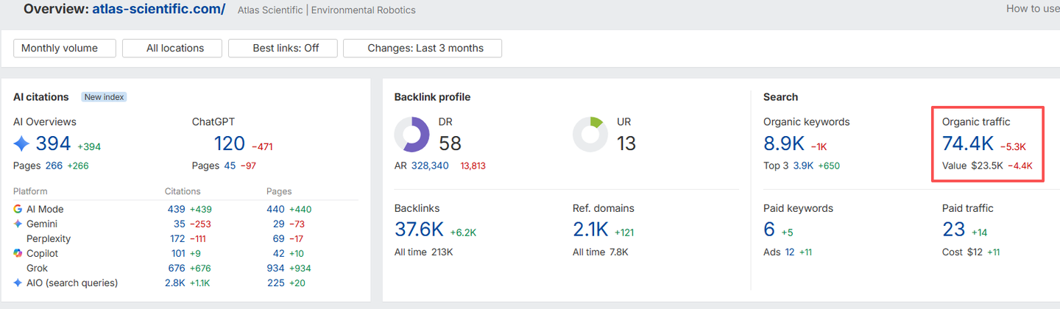The width and height of the screenshot is (1060, 309).
Task: Click AIO search queries pages 225
Action: pos(275,283)
